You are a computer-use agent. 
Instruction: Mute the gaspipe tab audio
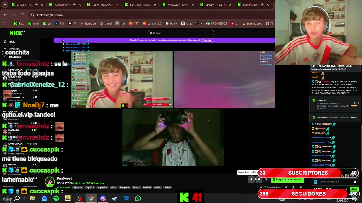coord(74,5)
